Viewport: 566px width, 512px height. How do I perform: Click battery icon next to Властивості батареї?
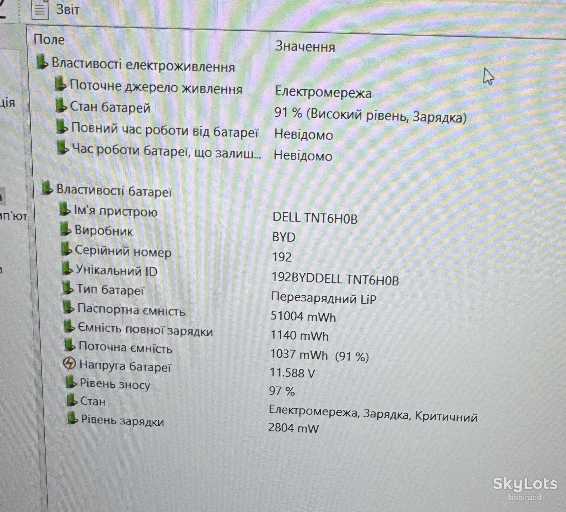pos(47,188)
